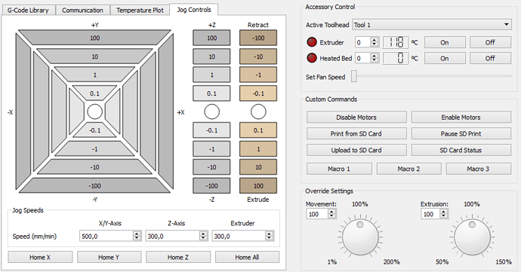Click the Disable Motors button

[356, 117]
